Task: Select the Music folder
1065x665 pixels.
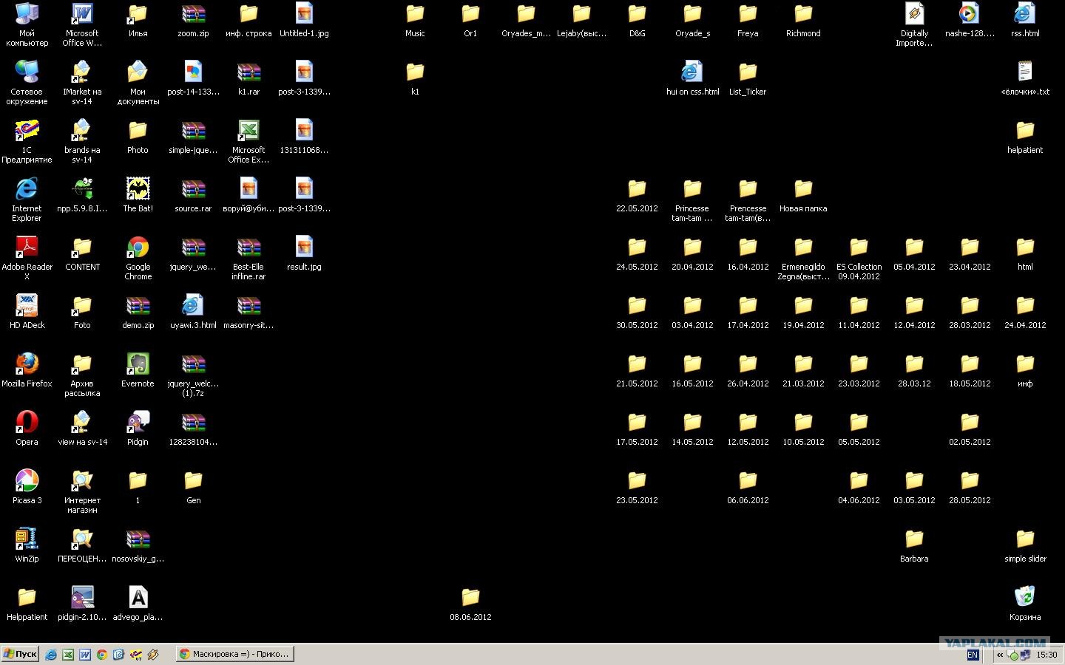Action: pyautogui.click(x=415, y=19)
